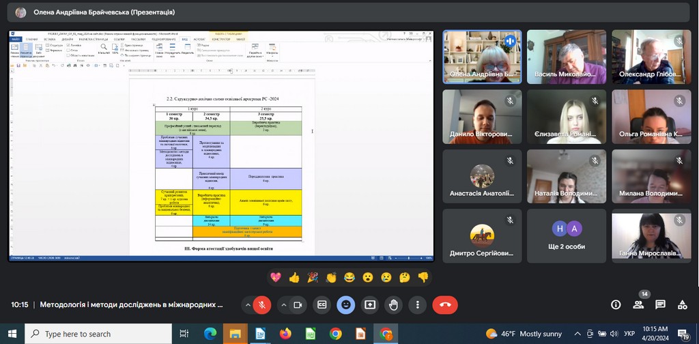Raise your hand in the meeting
The width and height of the screenshot is (699, 344).
394,304
